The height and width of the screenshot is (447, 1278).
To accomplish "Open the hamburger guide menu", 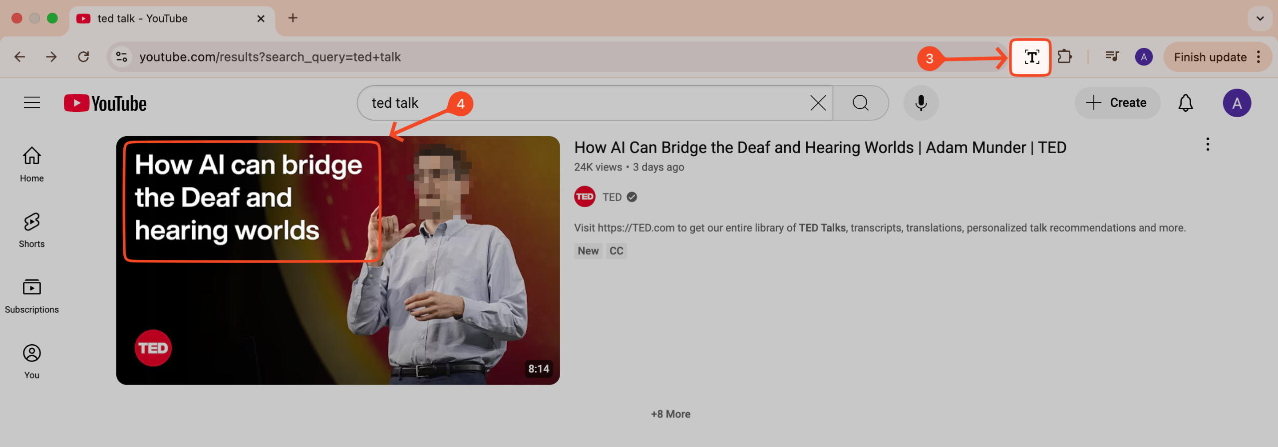I will (32, 103).
